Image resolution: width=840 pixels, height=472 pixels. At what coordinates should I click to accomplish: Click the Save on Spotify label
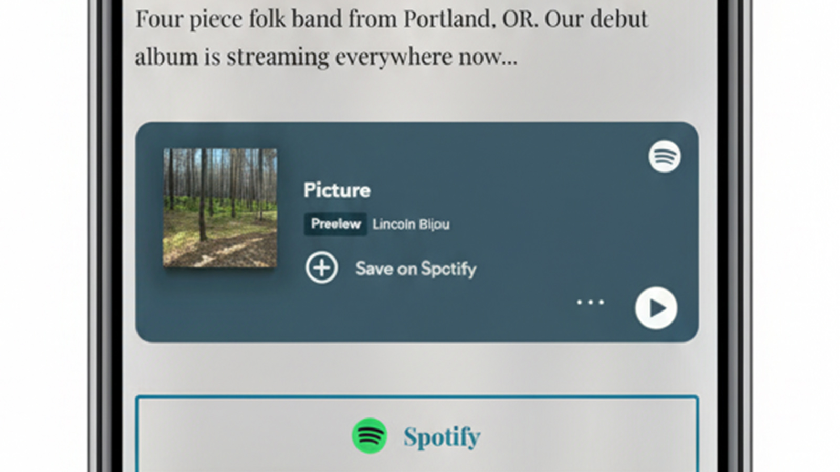[x=416, y=269]
